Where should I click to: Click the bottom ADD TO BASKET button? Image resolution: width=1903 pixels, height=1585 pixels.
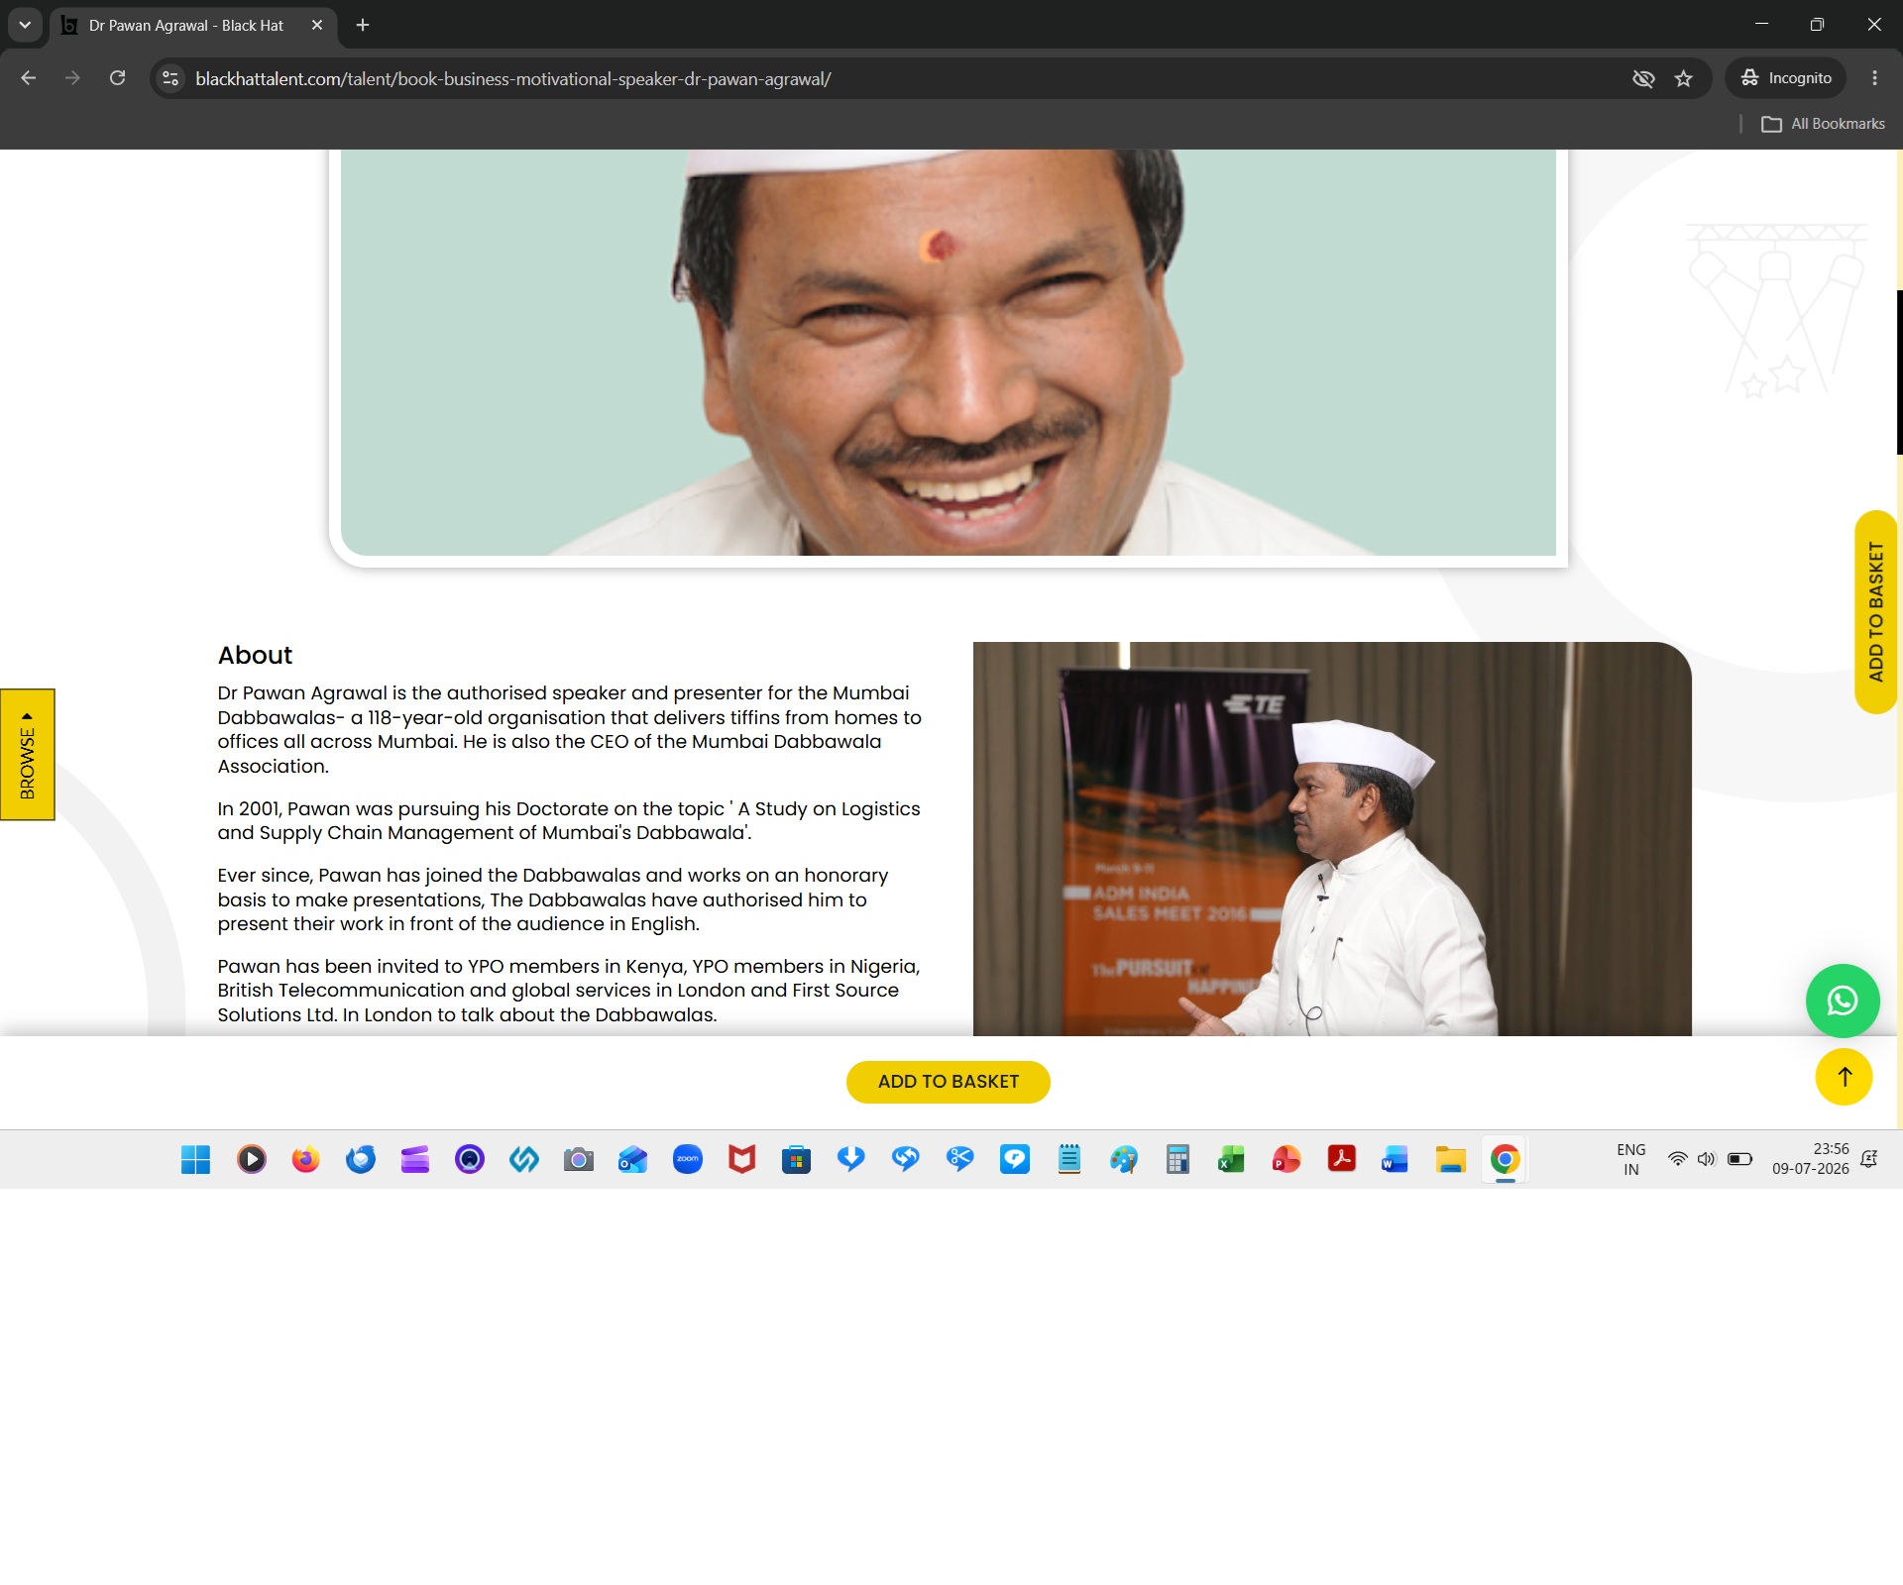948,1082
